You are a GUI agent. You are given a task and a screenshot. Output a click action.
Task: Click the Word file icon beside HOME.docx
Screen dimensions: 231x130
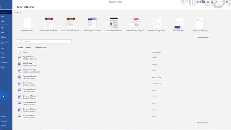point(19,64)
